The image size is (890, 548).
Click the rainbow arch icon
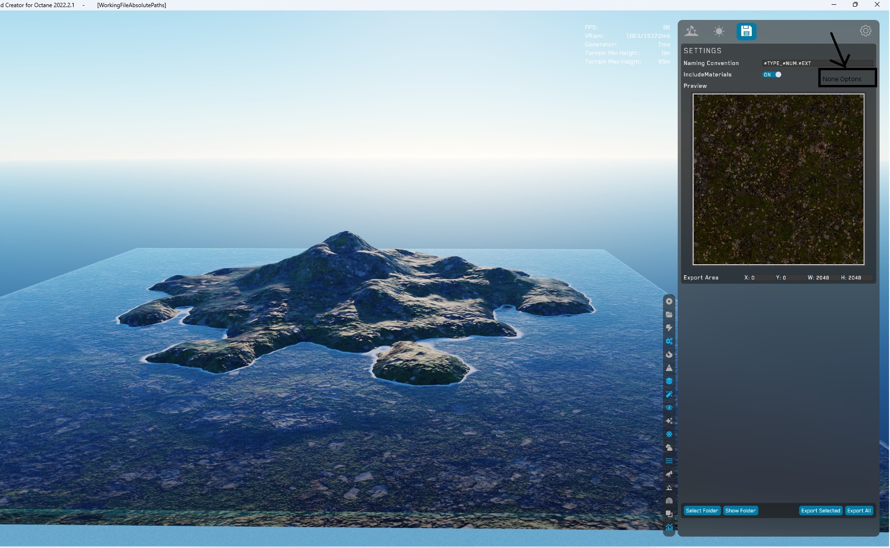[669, 501]
